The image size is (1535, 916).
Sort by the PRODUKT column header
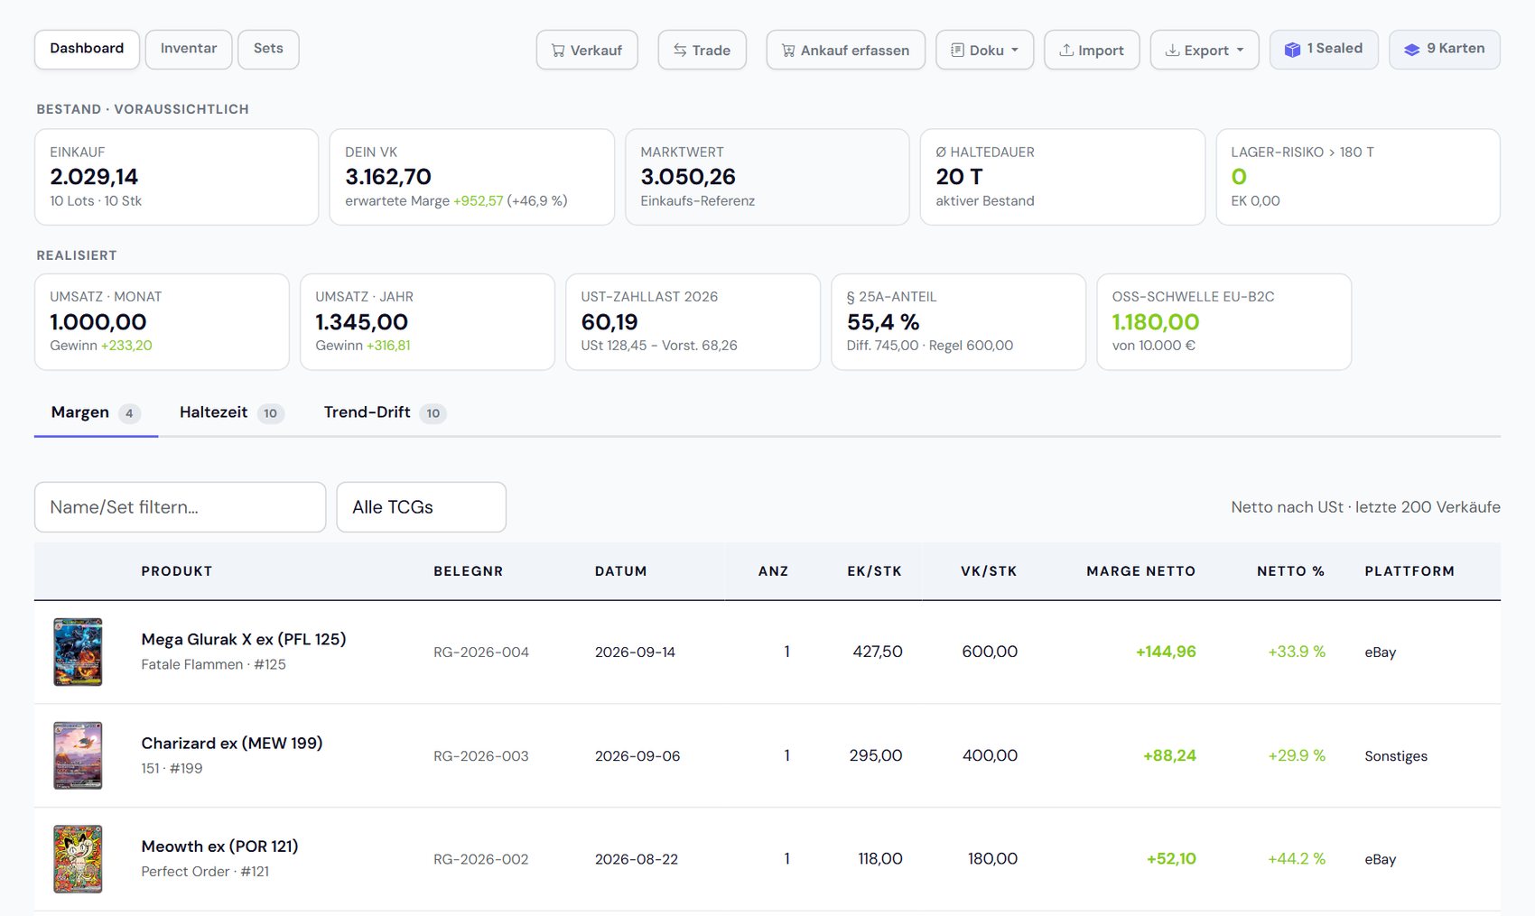177,571
